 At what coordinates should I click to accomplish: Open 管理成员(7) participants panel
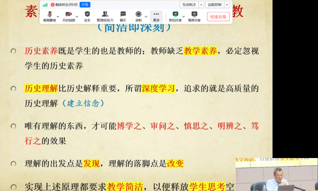(x=105, y=16)
